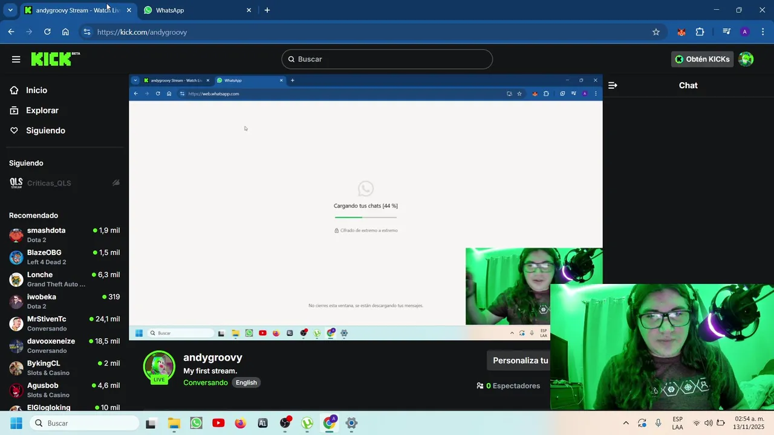Switch to the WhatsApp tab
Viewport: 774px width, 435px height.
point(192,10)
